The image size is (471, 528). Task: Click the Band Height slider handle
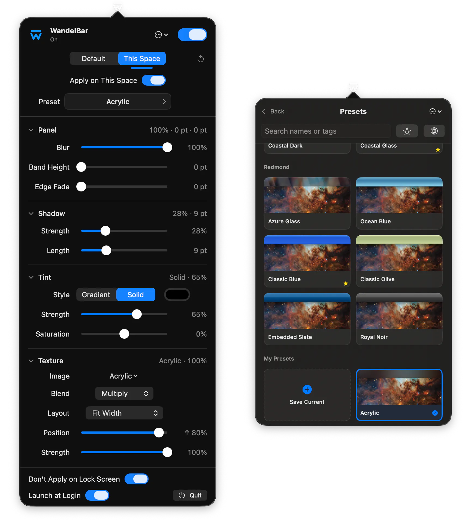(81, 167)
